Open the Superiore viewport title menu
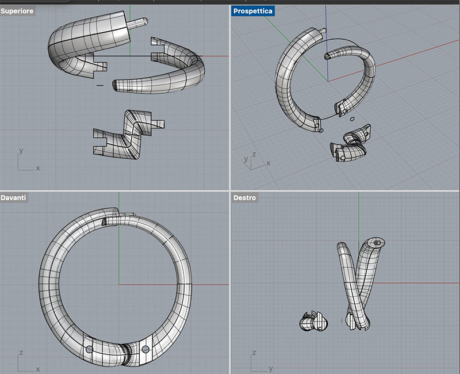 (x=17, y=10)
